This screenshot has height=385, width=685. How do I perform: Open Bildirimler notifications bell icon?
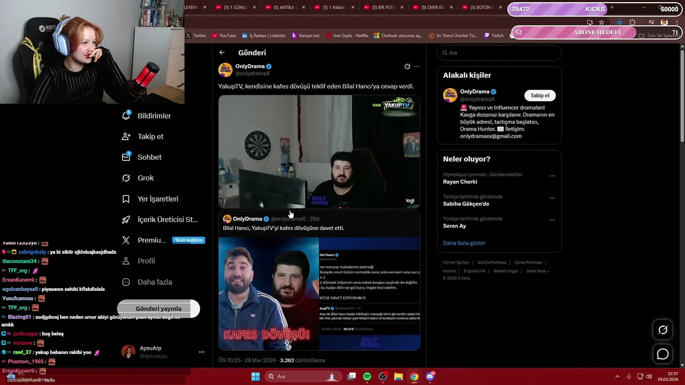(126, 115)
